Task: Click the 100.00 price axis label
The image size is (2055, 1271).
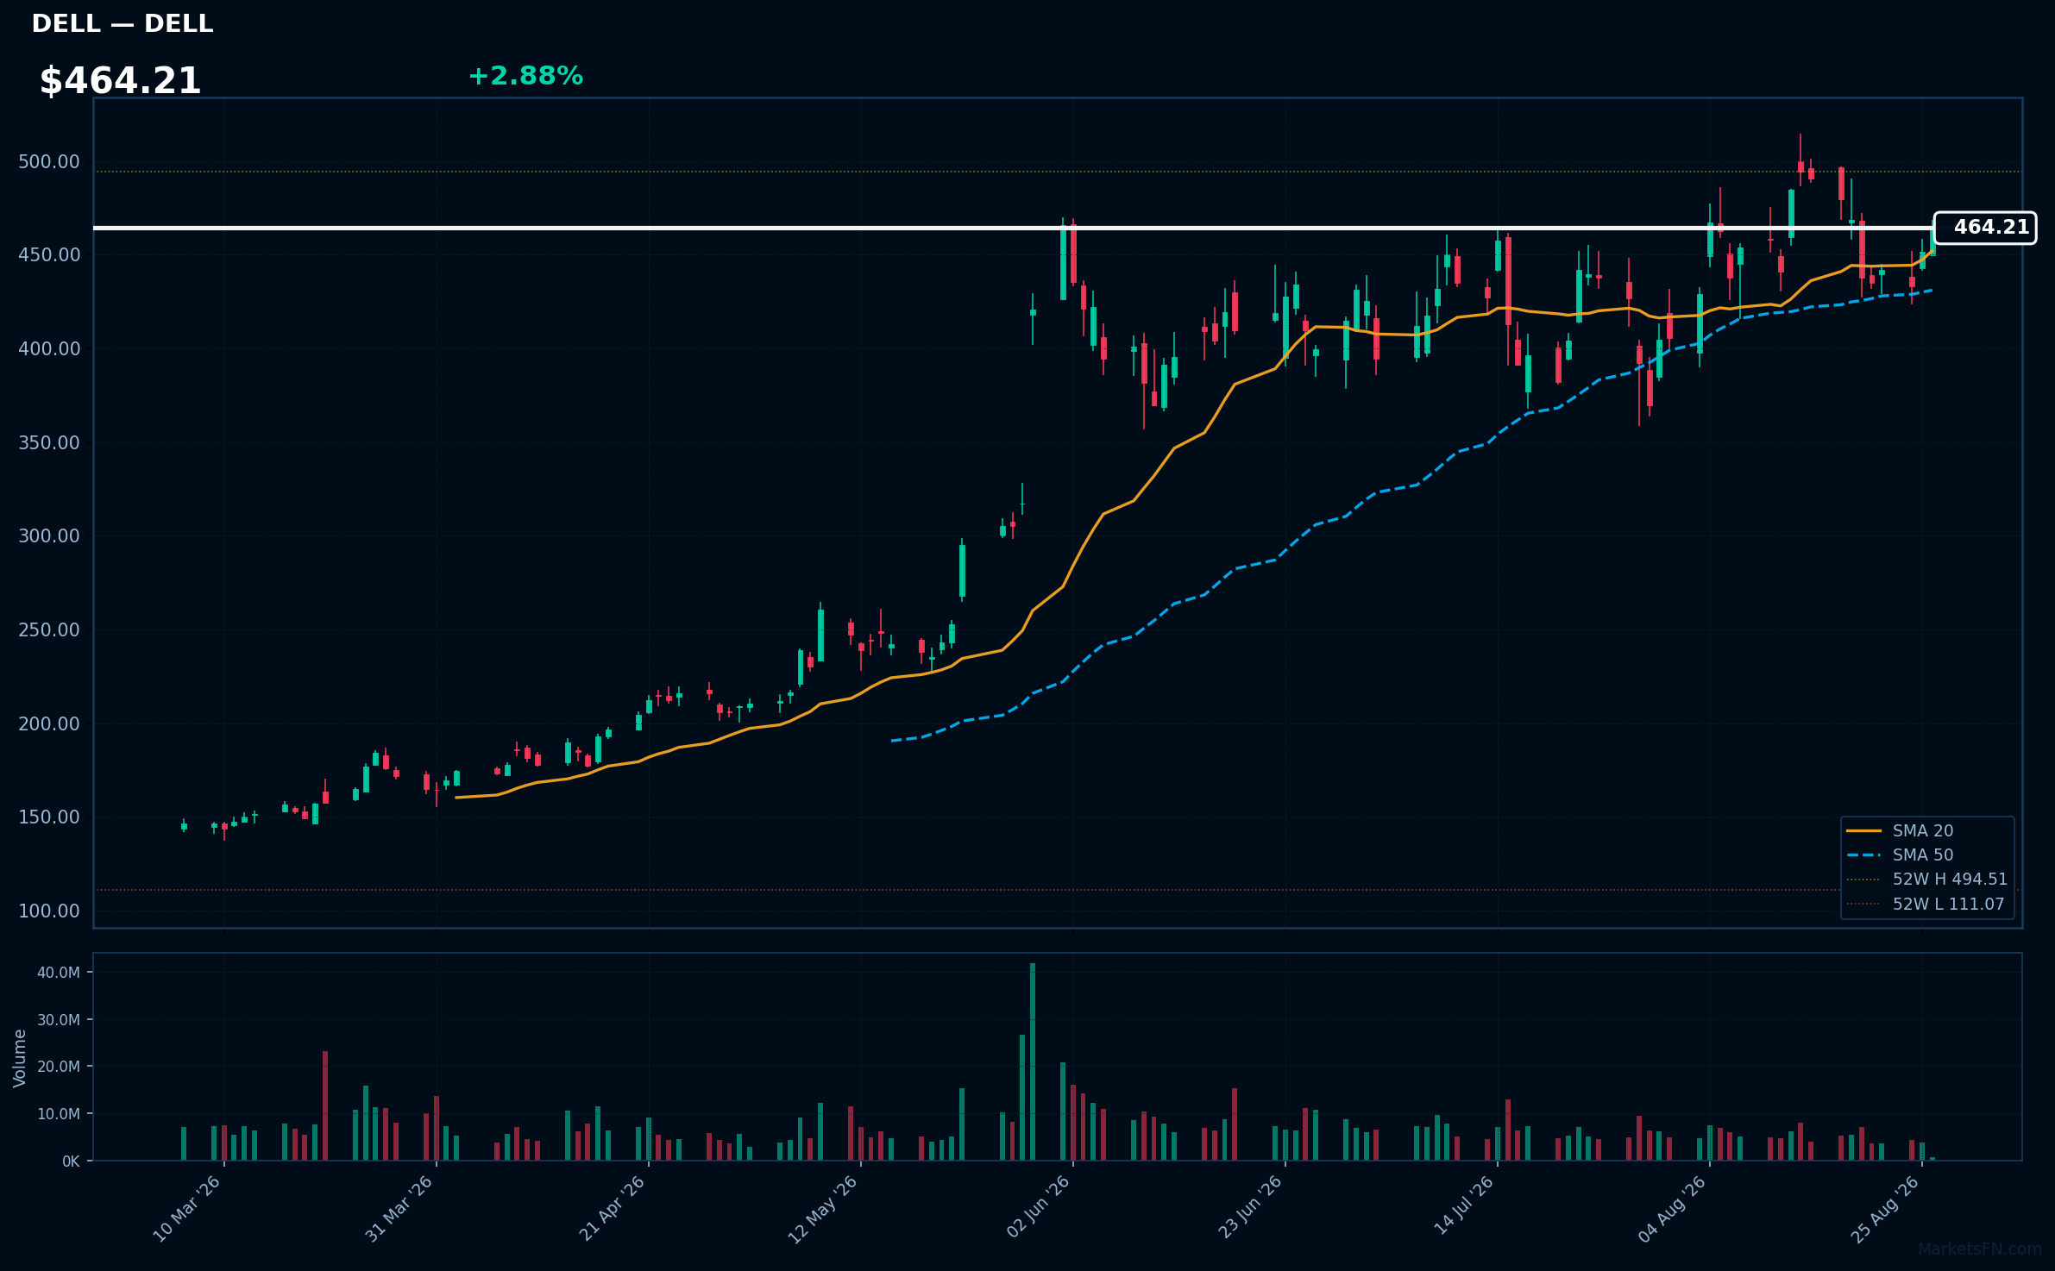Action: click(x=49, y=911)
